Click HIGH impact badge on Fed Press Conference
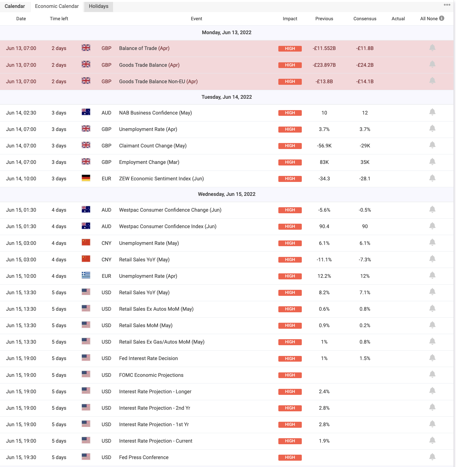456x467 pixels. (290, 458)
